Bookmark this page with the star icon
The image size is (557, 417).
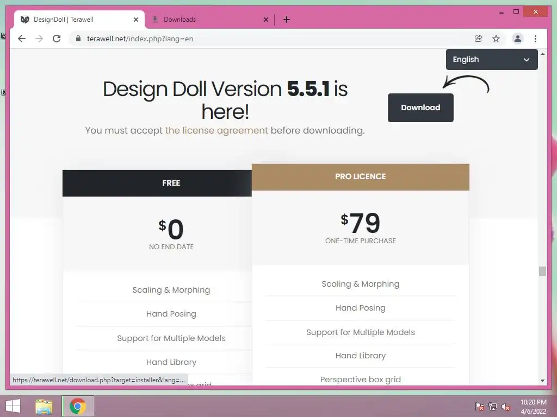[496, 39]
